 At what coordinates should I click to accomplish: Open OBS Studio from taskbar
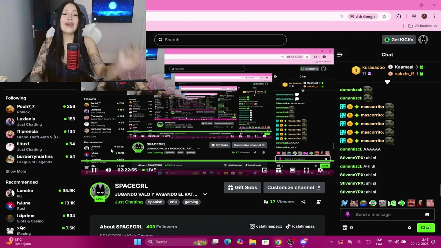291,242
